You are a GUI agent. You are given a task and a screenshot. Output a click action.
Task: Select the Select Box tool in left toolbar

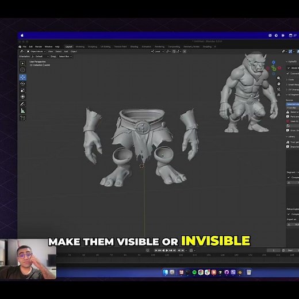(x=22, y=63)
